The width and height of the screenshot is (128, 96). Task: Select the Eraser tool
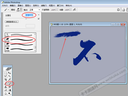tap(6, 90)
